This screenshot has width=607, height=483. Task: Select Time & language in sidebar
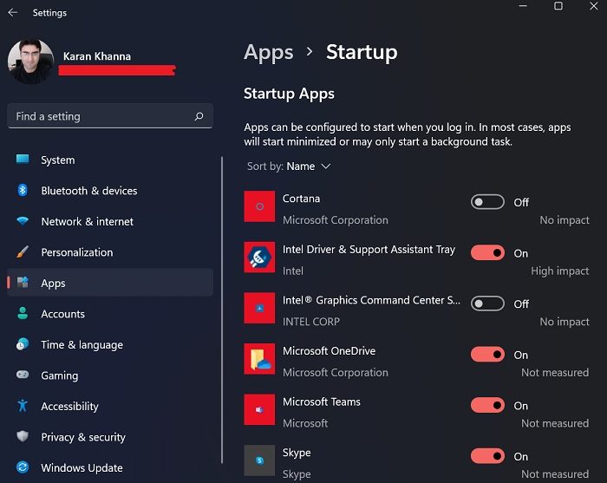click(82, 345)
